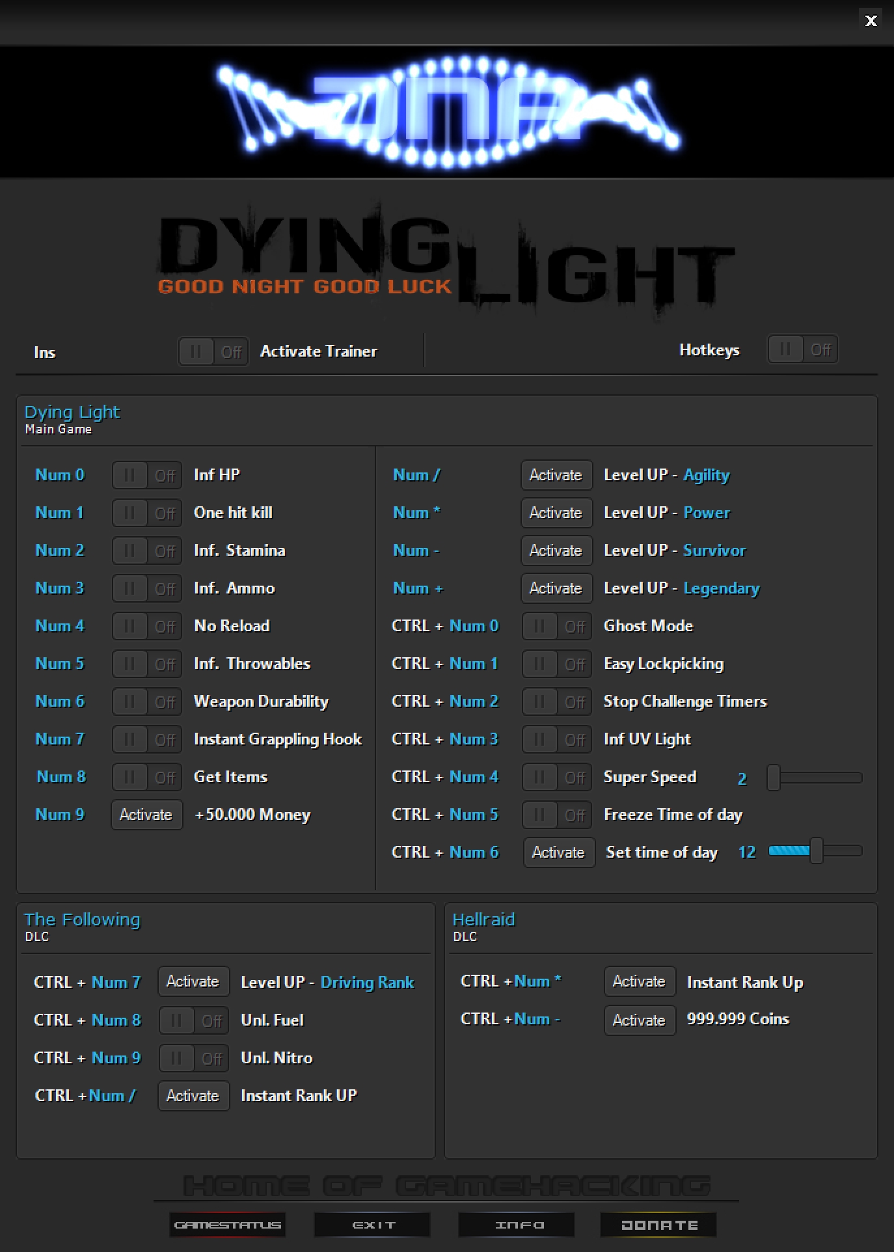Click the Num 9 hotkey label
This screenshot has width=894, height=1252.
pyautogui.click(x=60, y=815)
